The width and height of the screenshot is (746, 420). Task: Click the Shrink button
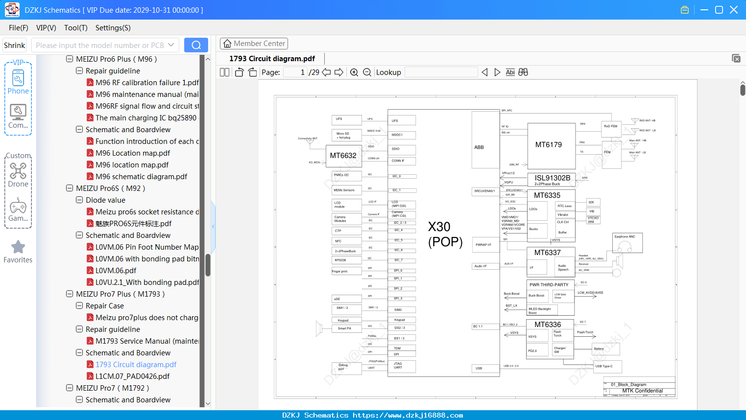[x=14, y=45]
